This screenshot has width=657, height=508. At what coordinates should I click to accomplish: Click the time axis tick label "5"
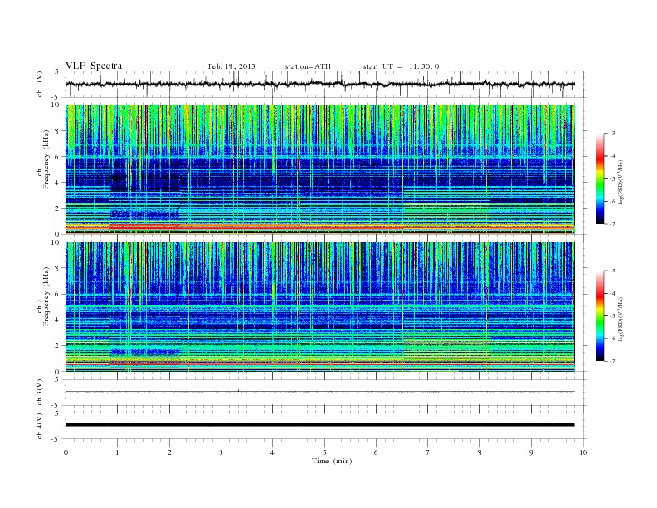[324, 452]
